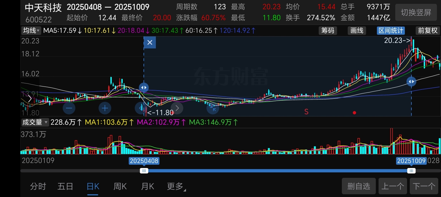Switch to portrait with 切换竖屏

(416, 12)
